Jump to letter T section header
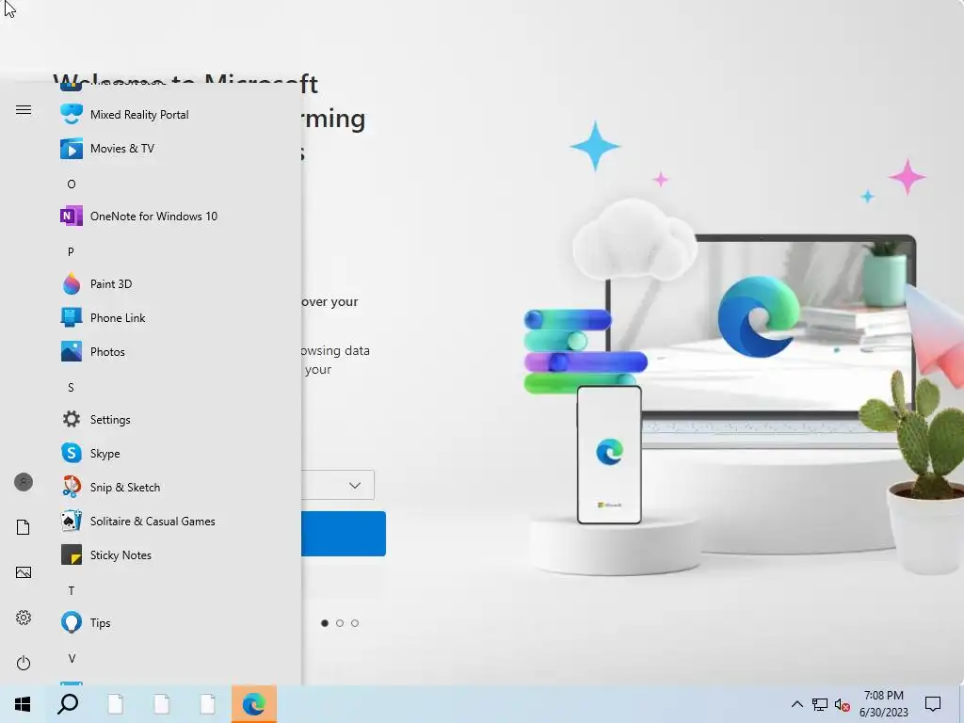964x723 pixels. click(x=72, y=590)
